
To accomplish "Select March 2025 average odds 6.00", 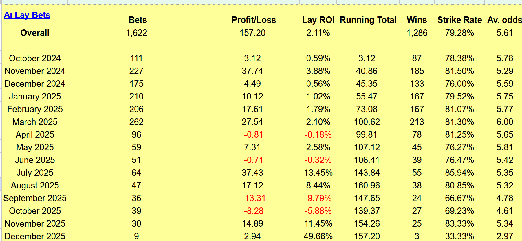I will click(504, 122).
